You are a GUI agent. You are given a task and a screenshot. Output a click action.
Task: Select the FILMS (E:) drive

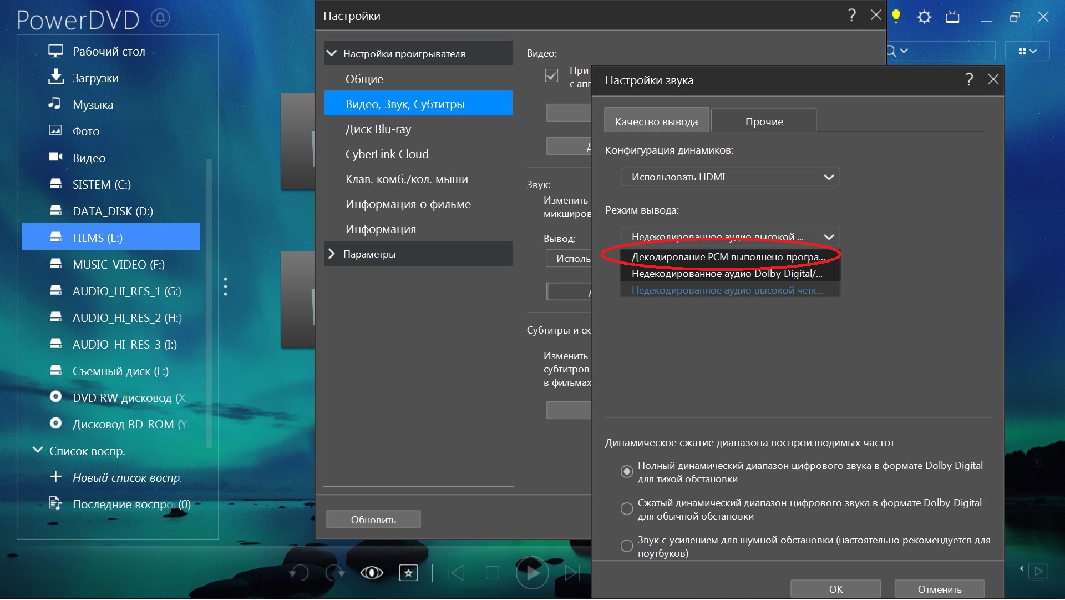point(110,237)
